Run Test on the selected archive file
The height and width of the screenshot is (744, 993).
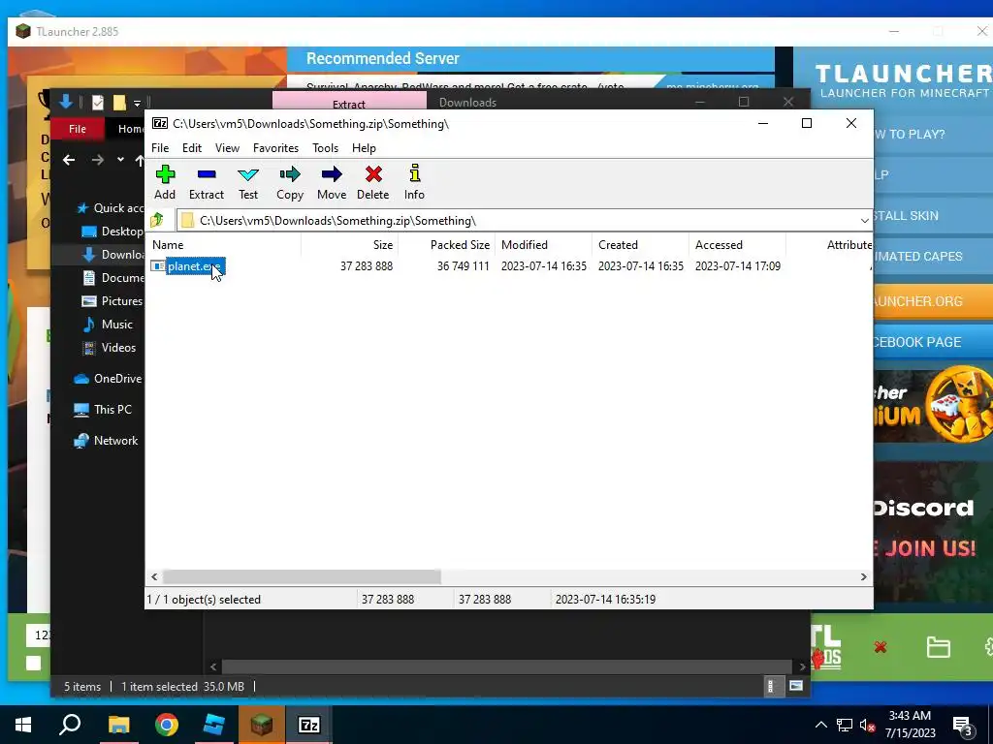point(248,182)
